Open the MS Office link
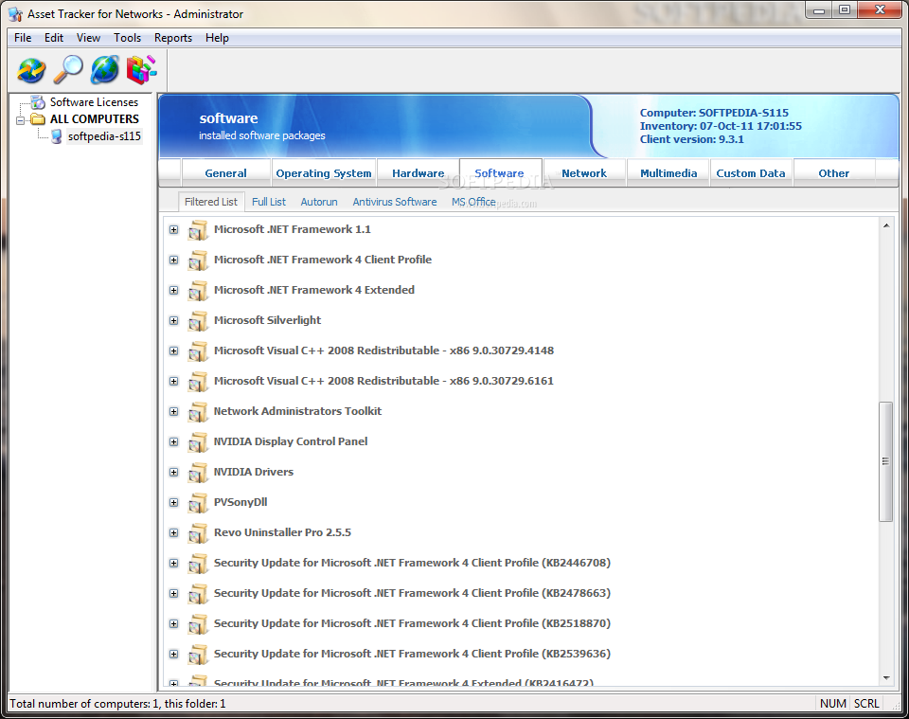This screenshot has height=719, width=909. pos(473,202)
